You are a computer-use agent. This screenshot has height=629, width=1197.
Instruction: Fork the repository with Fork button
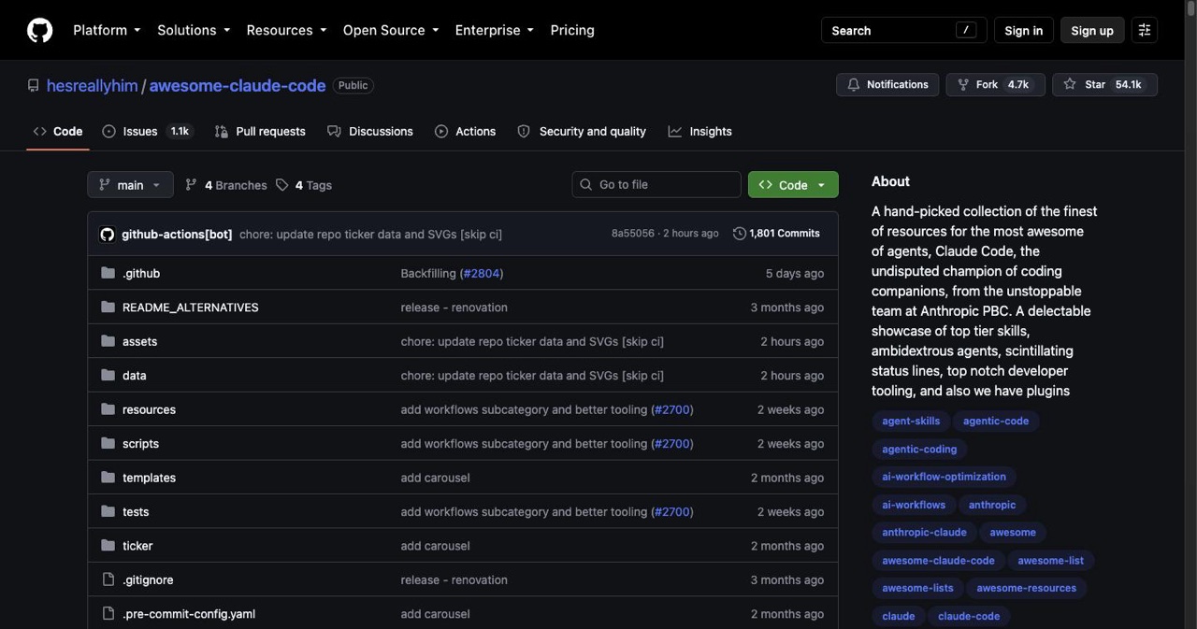tap(995, 85)
